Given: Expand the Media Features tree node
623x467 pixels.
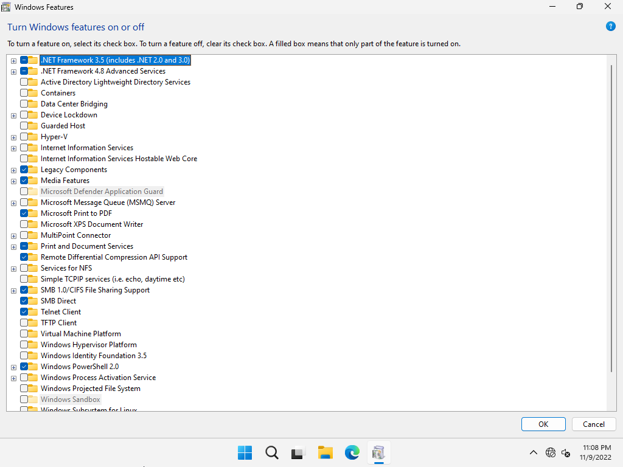Looking at the screenshot, I should point(13,181).
